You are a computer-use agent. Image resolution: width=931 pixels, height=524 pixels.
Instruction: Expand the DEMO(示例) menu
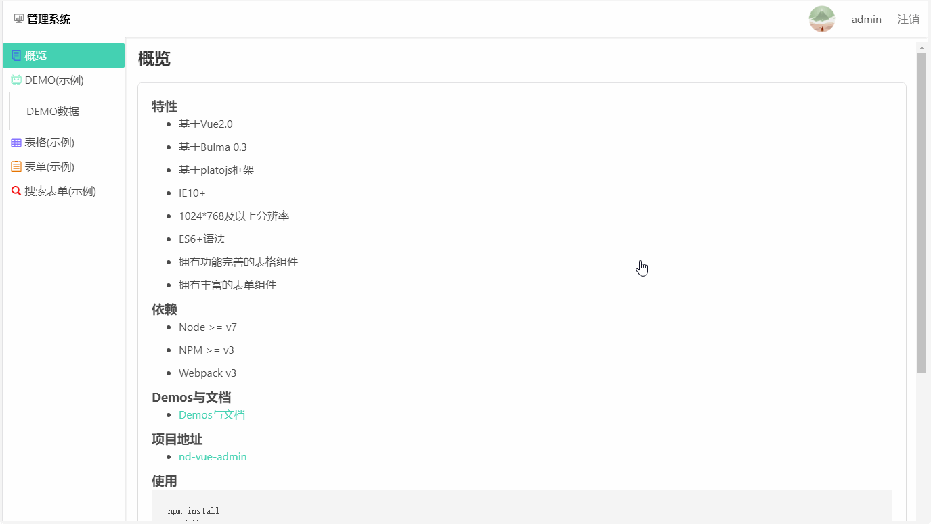coord(64,80)
